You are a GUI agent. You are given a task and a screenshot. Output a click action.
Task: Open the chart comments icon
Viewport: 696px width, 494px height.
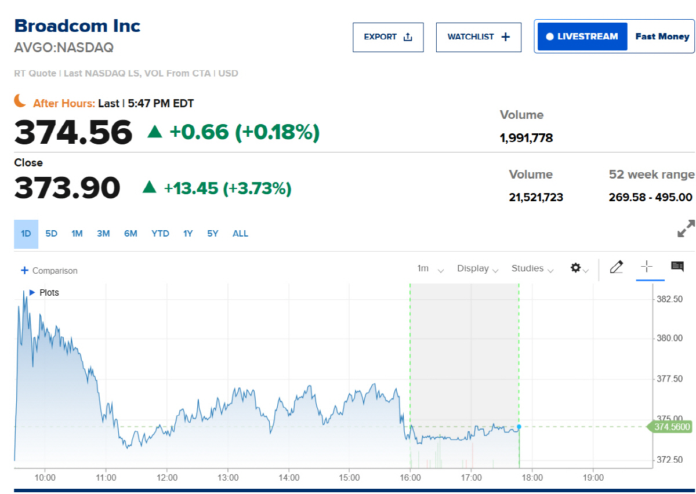tap(677, 266)
